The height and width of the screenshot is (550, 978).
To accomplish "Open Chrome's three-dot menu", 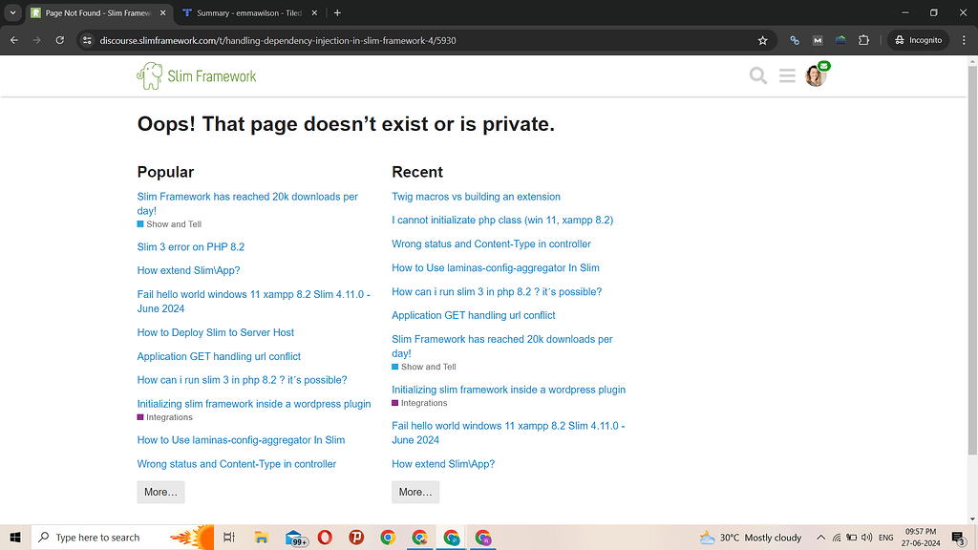I will pos(963,41).
